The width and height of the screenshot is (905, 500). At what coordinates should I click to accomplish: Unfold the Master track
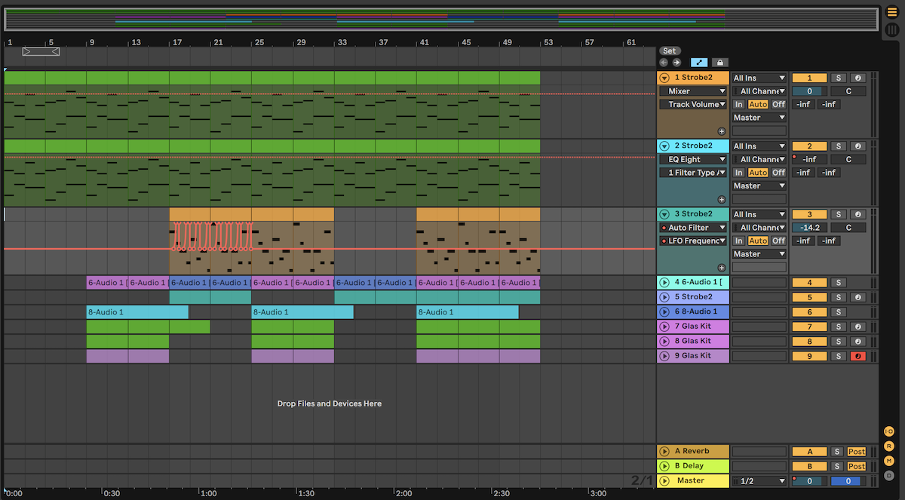coord(664,480)
